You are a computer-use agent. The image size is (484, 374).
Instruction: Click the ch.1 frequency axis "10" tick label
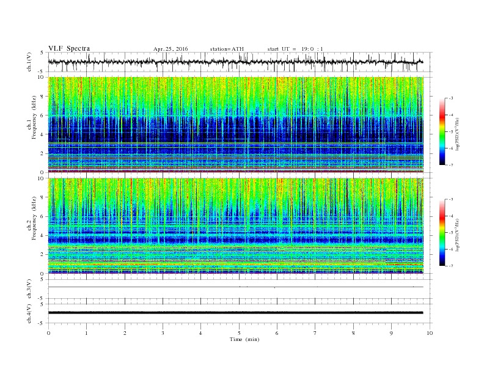click(x=41, y=77)
